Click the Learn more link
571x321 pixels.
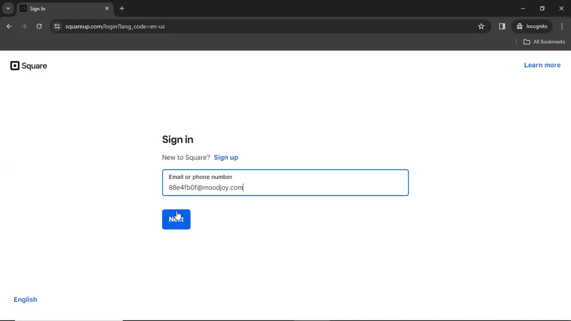click(x=542, y=65)
